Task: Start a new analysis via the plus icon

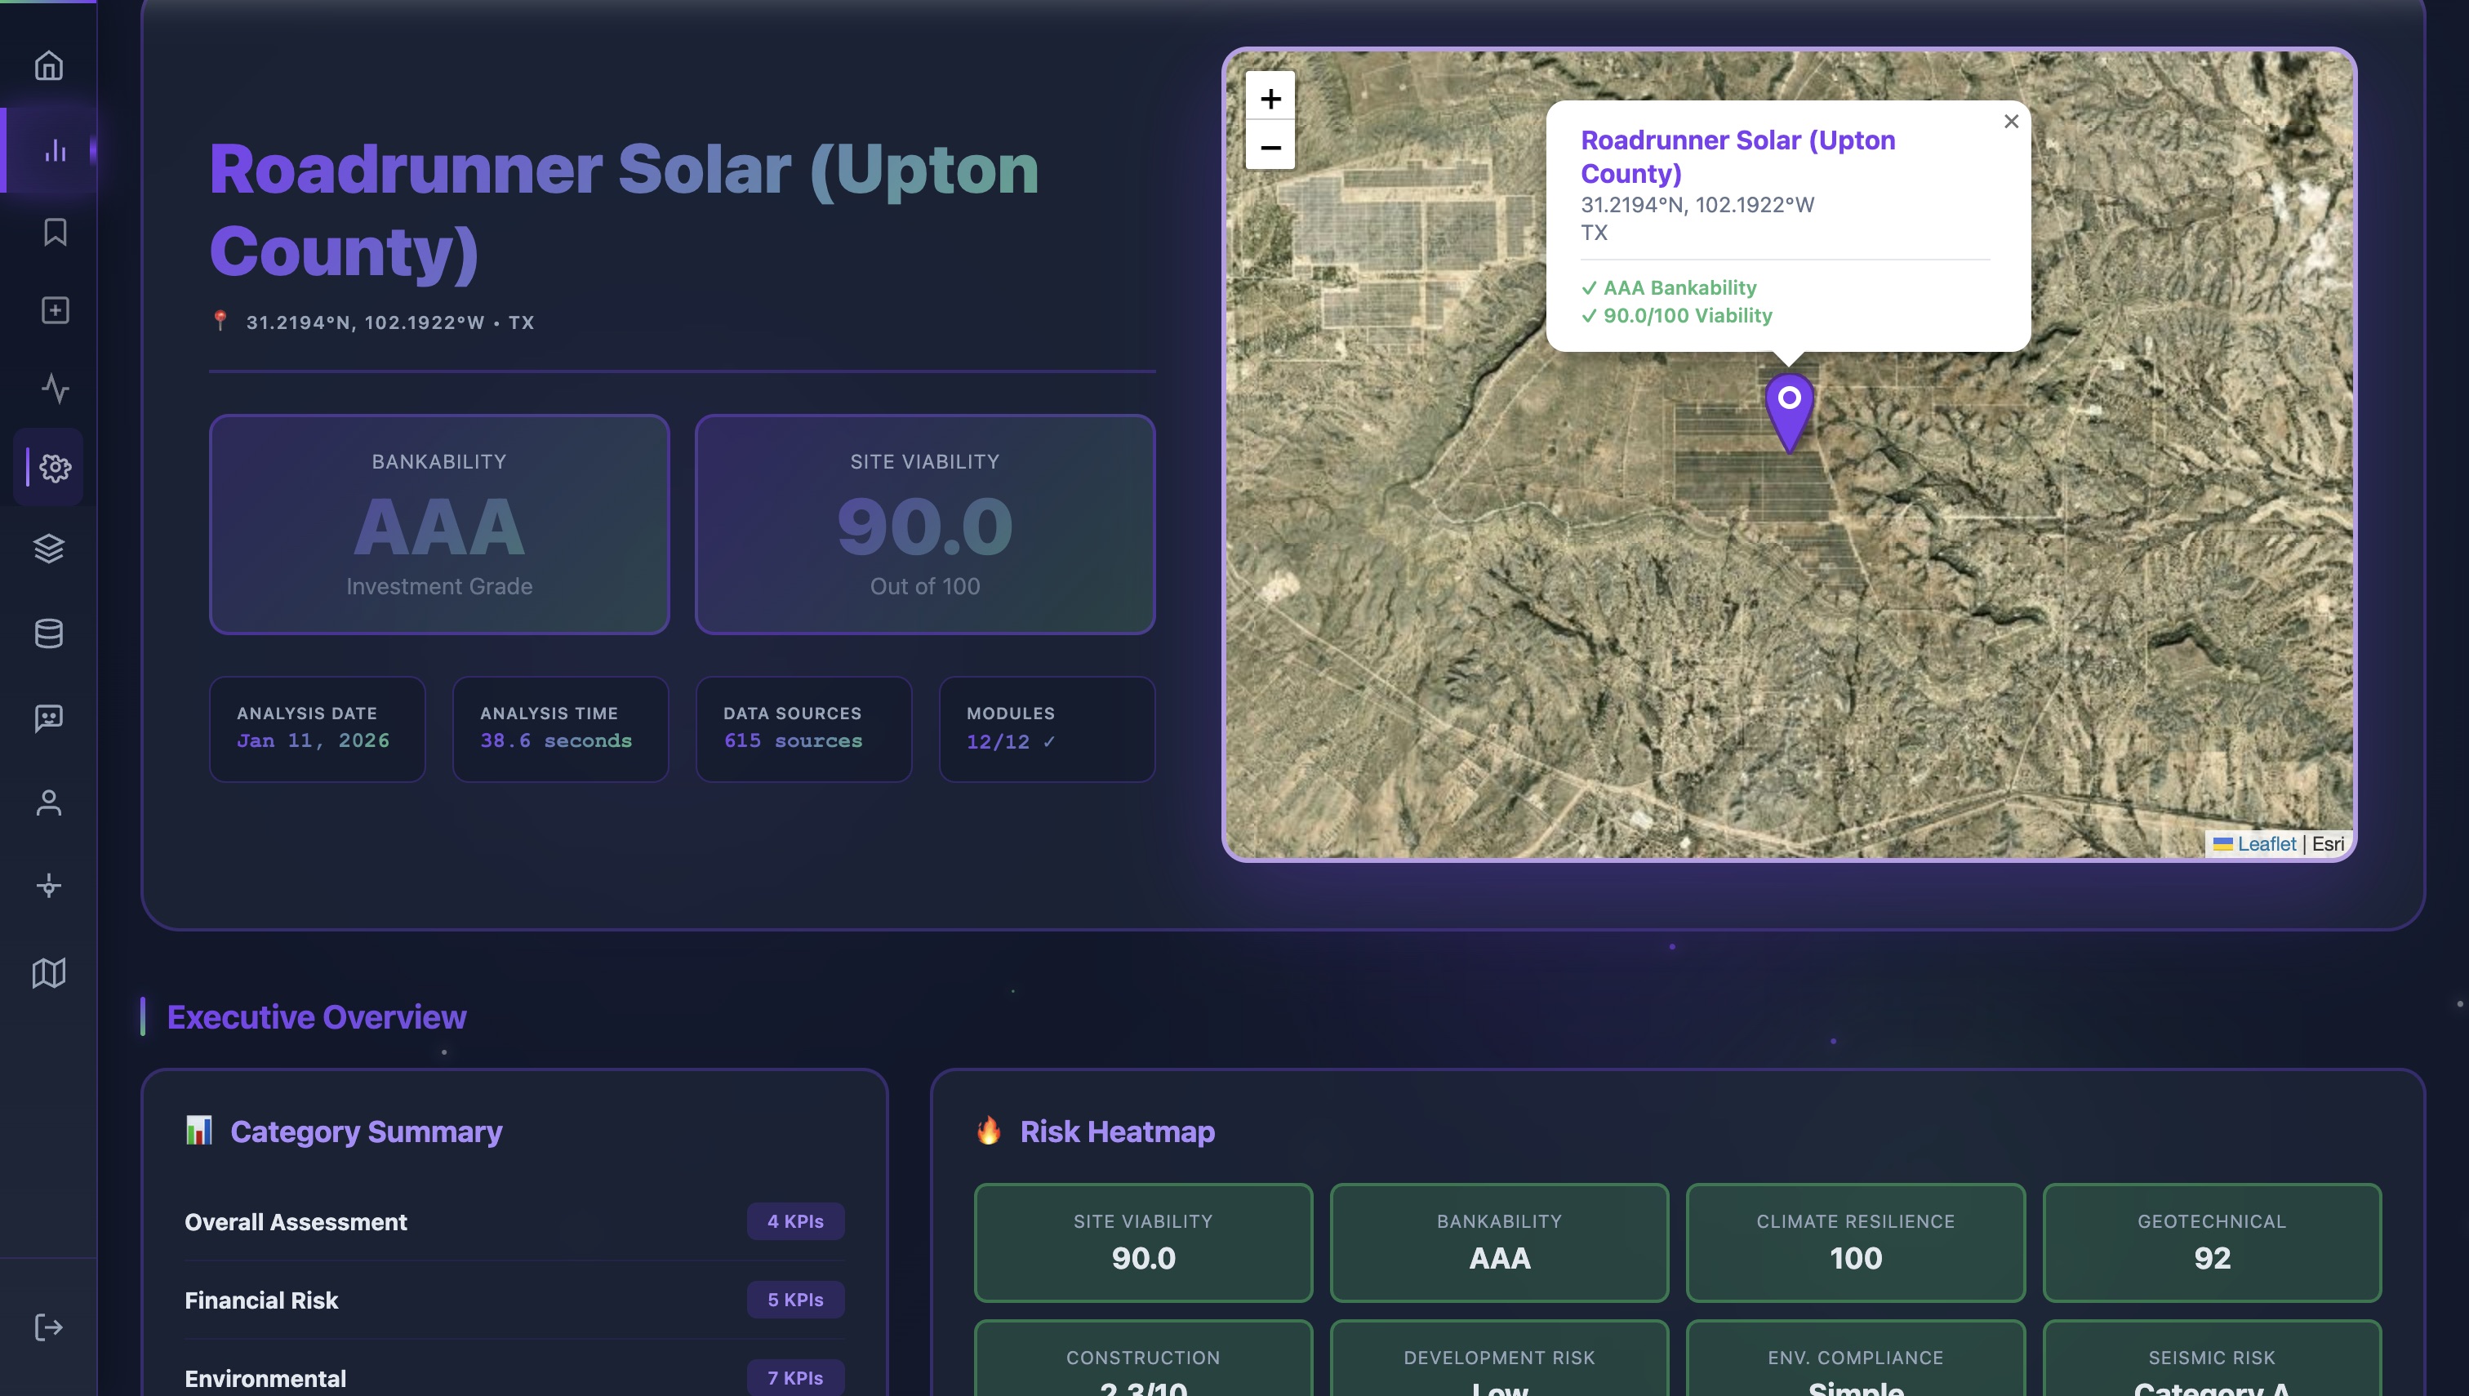Action: (54, 309)
